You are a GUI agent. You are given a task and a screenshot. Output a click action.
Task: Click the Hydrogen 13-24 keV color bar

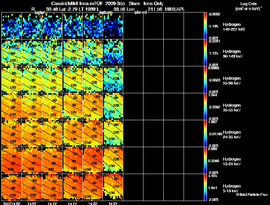pos(205,160)
